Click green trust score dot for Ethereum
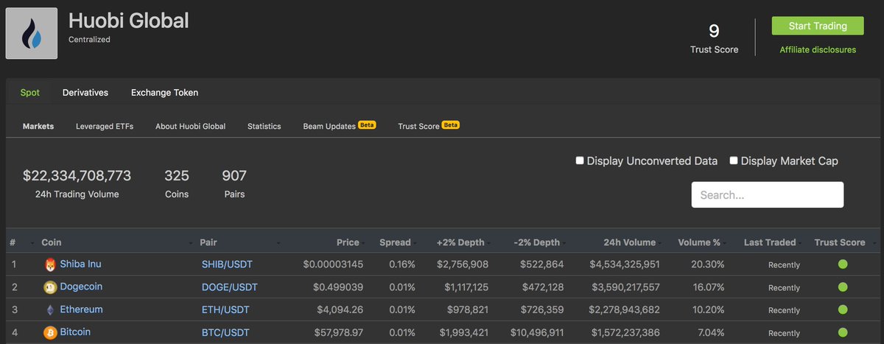The image size is (884, 344). click(x=842, y=310)
